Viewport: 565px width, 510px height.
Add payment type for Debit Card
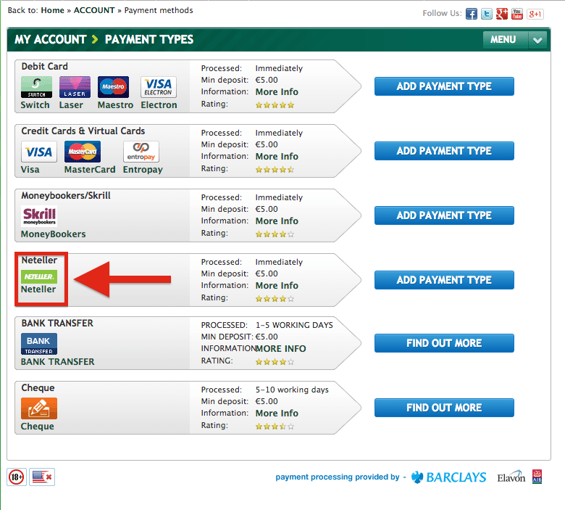pos(444,86)
